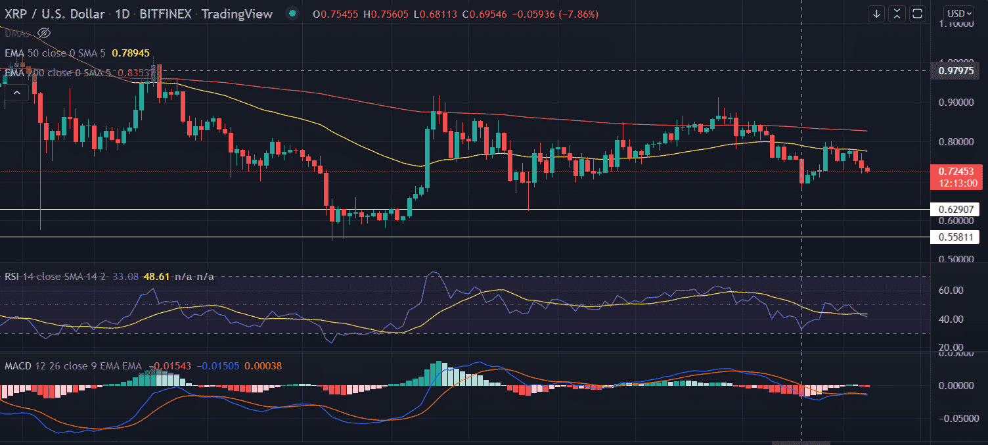Click the down-arrow icon in top-right pane controls

[877, 14]
